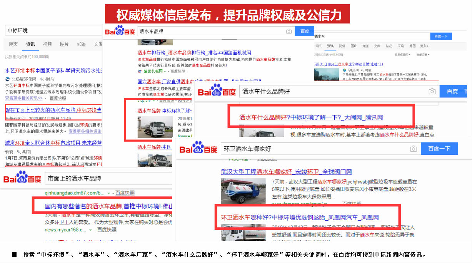This screenshot has width=472, height=263.
Task: Click the 北极星环保网 source icon
Action: coord(7,79)
